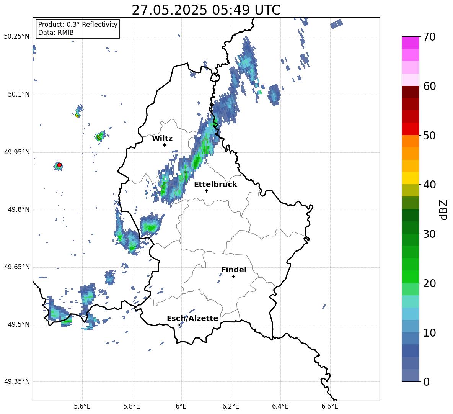
Task: Click the Wiltz cross marker
Action: coord(165,145)
